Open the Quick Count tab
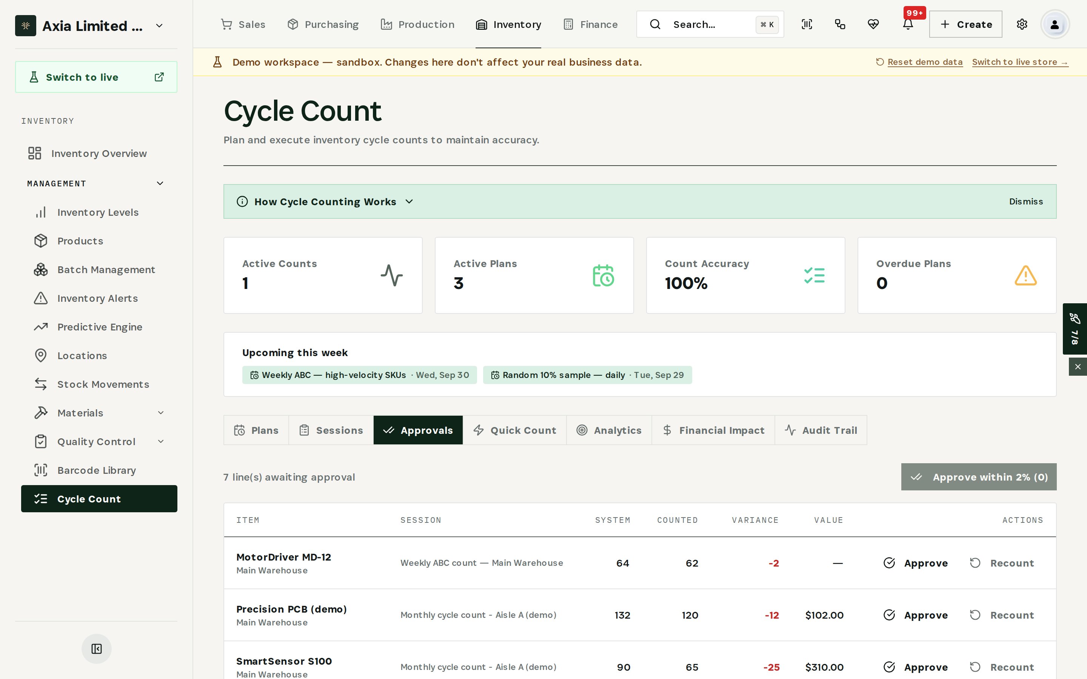This screenshot has width=1087, height=679. (x=514, y=430)
